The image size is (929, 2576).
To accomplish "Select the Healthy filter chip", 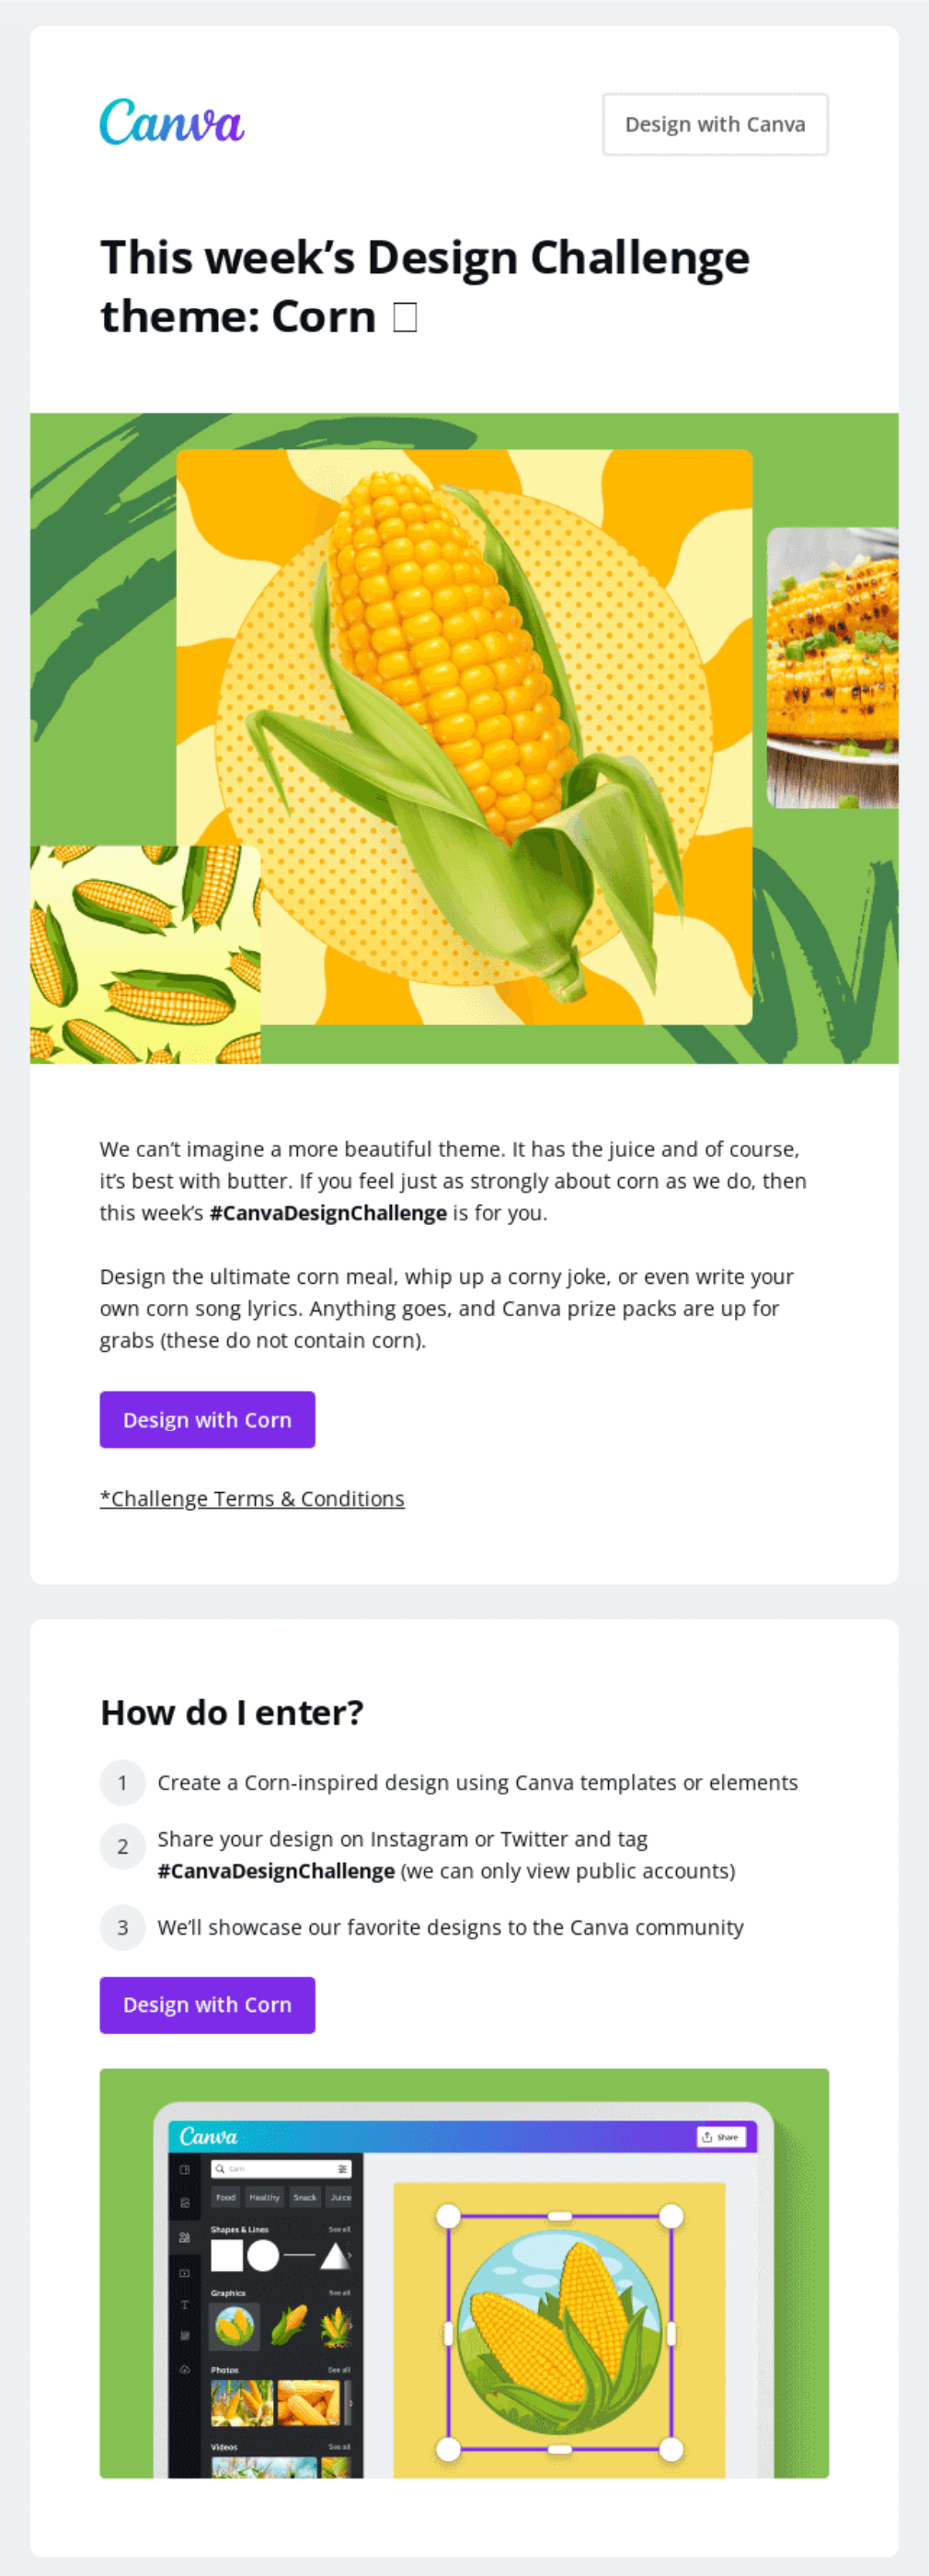I will (265, 2198).
